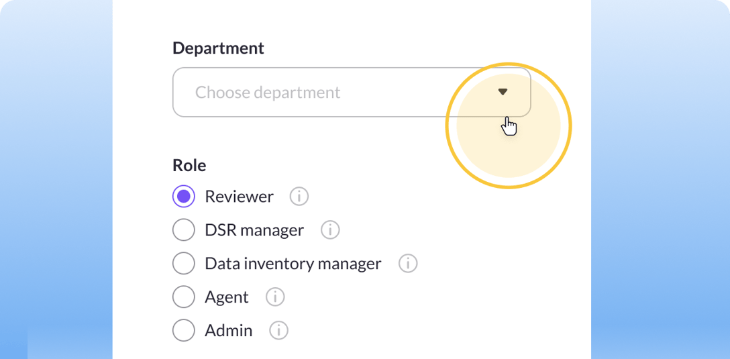Expand the department dropdown arrow
This screenshot has height=359, width=730.
pyautogui.click(x=503, y=92)
